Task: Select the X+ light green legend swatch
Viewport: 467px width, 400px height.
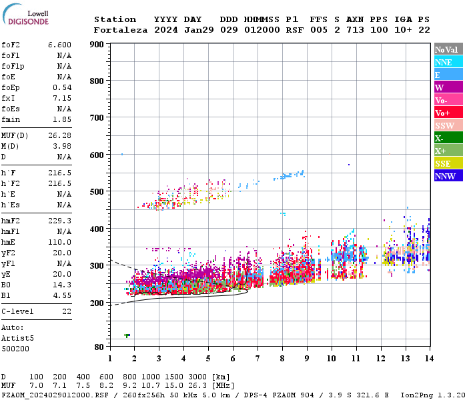Action: (x=448, y=150)
